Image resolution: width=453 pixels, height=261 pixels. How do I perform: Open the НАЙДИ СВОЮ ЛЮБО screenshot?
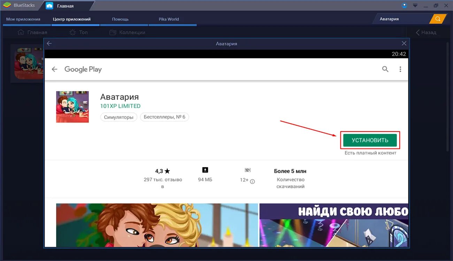tap(334, 225)
